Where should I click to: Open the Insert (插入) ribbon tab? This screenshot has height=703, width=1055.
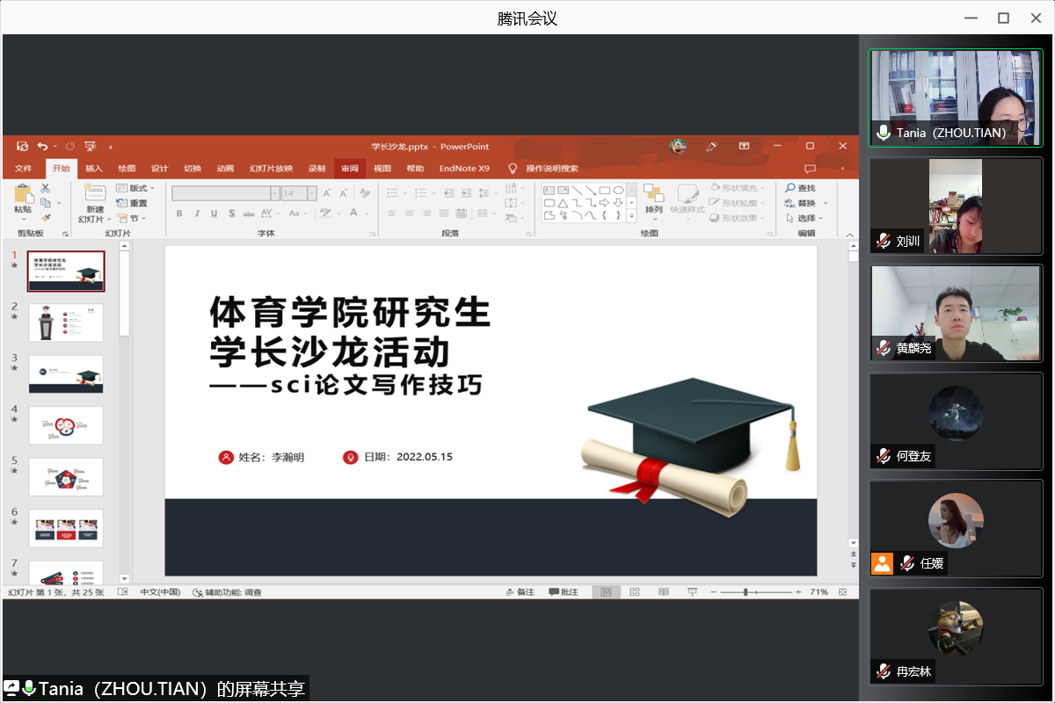click(93, 168)
